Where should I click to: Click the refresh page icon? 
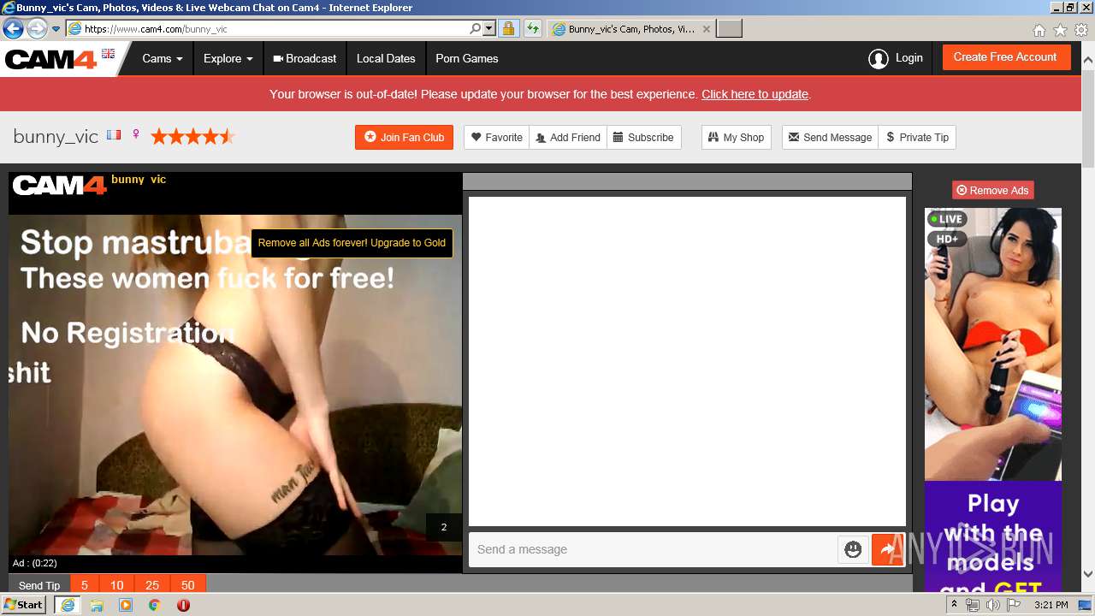pyautogui.click(x=533, y=28)
